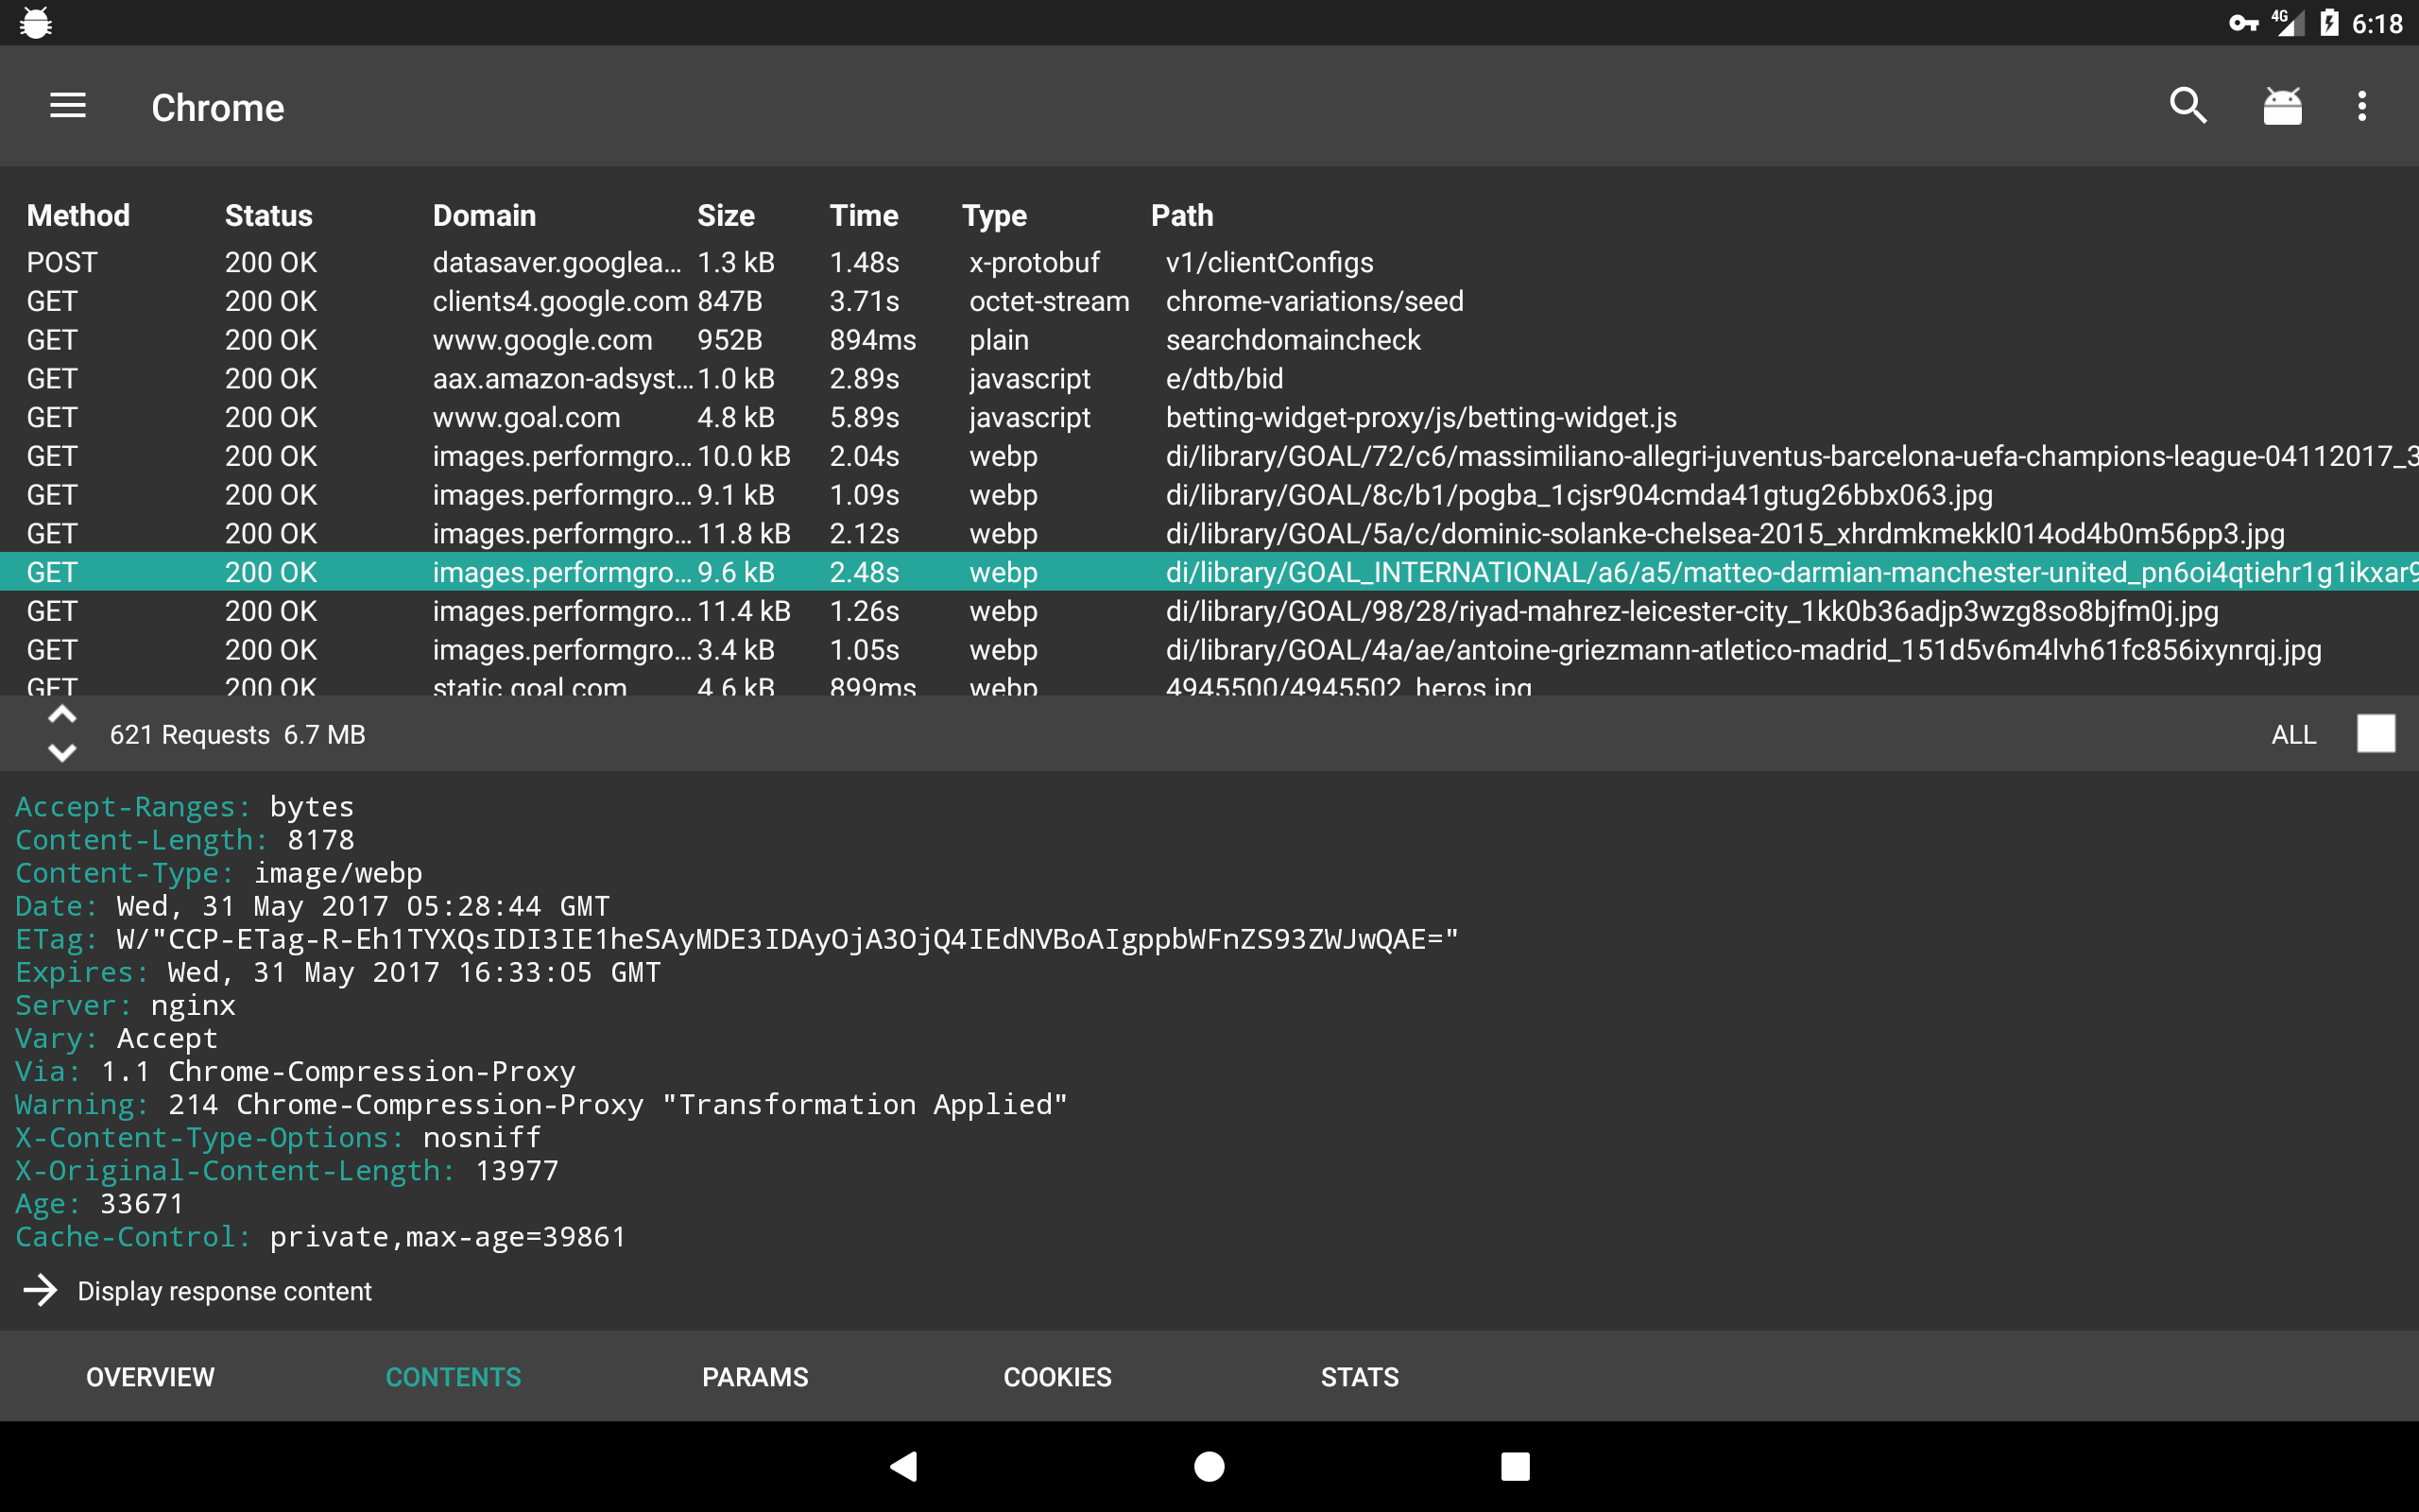
Task: Switch to the OVERVIEW tab
Action: (150, 1377)
